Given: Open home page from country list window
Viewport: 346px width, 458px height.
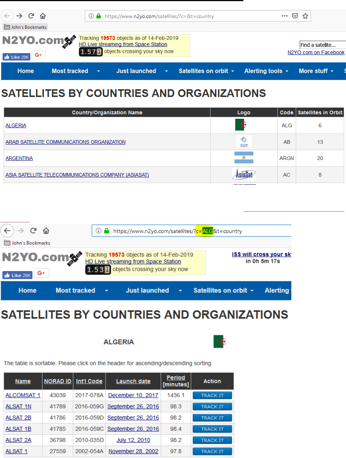Looking at the screenshot, I should [x=43, y=16].
